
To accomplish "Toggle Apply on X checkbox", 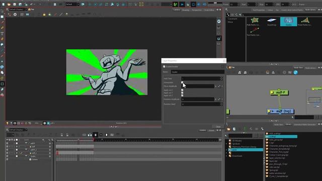I will tap(182, 90).
